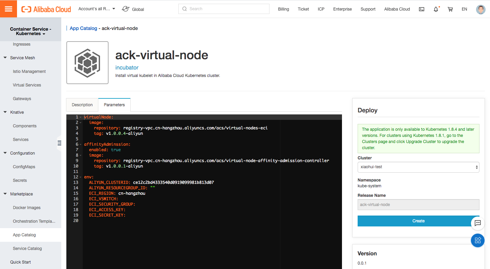Click the ECI_SECRET_KEY line

108,215
